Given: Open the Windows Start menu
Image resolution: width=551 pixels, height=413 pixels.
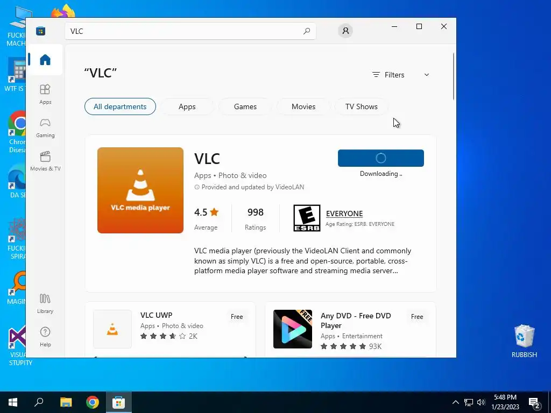Looking at the screenshot, I should [x=13, y=402].
